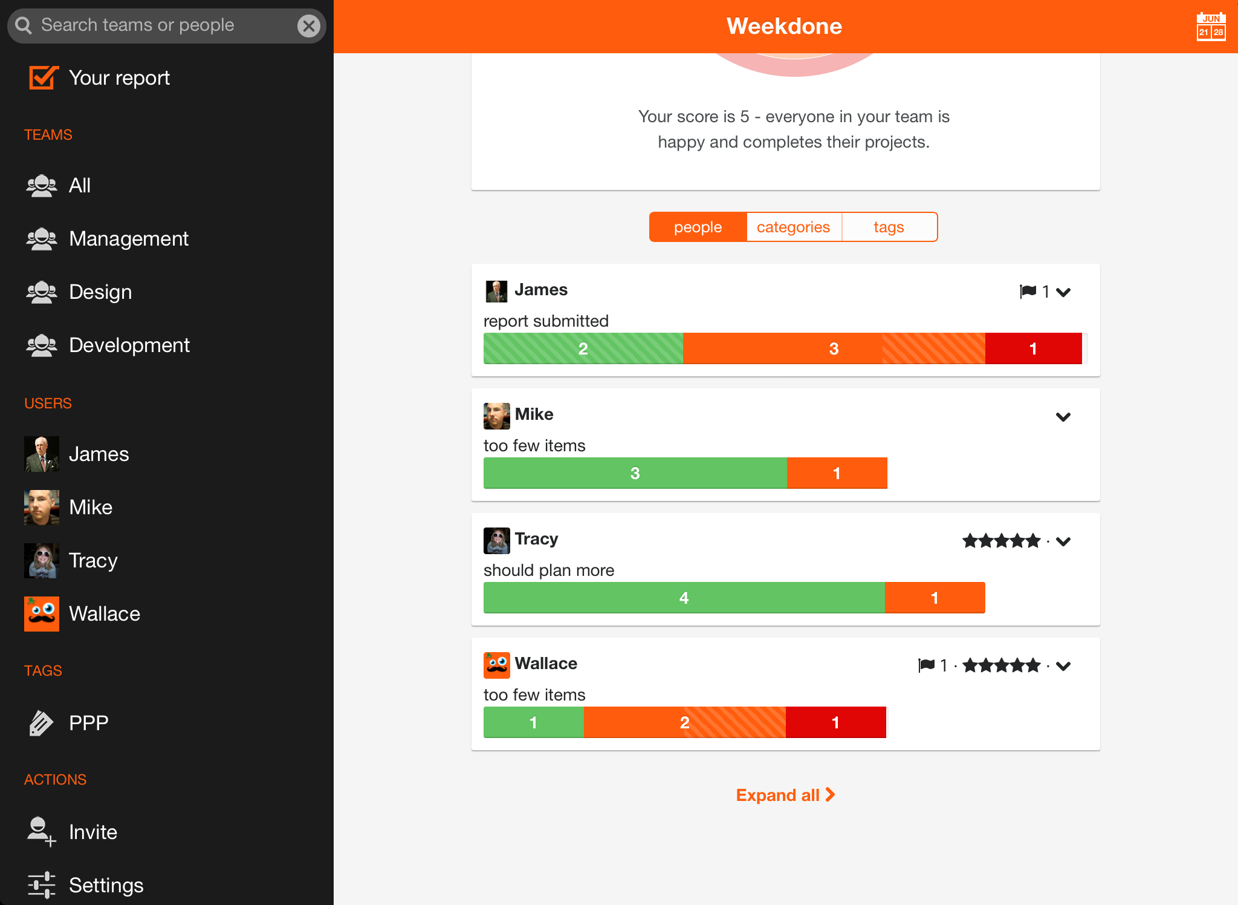Select the people tab
1238x905 pixels.
pyautogui.click(x=698, y=227)
